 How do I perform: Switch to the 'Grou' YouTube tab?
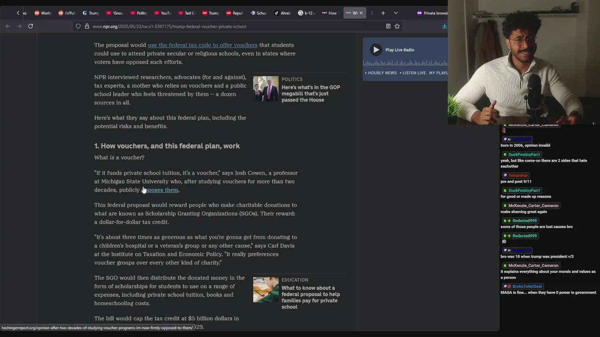point(114,13)
